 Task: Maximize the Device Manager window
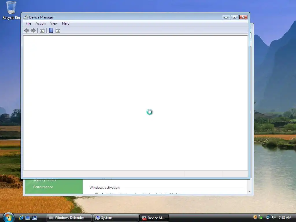(234, 17)
